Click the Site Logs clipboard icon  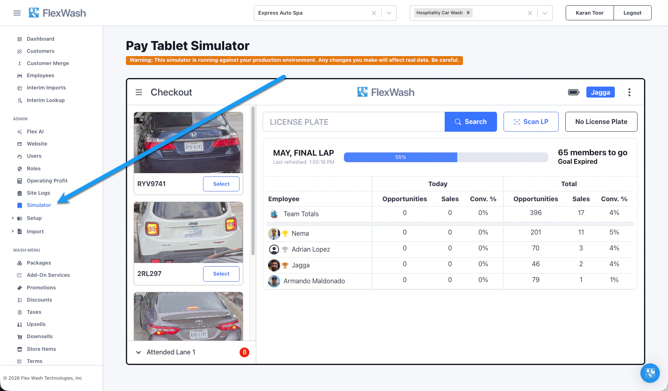tap(19, 193)
